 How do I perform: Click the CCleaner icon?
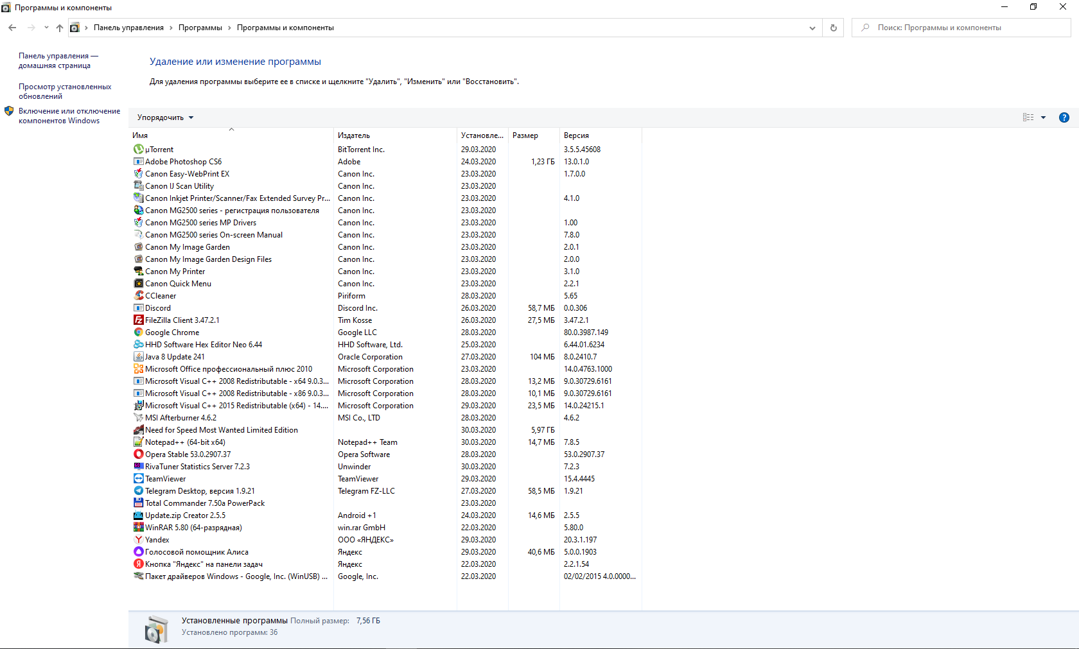point(138,296)
